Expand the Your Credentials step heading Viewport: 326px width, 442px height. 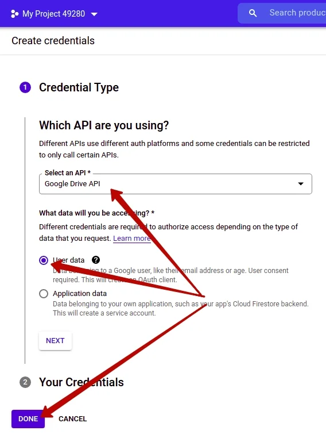click(x=81, y=382)
